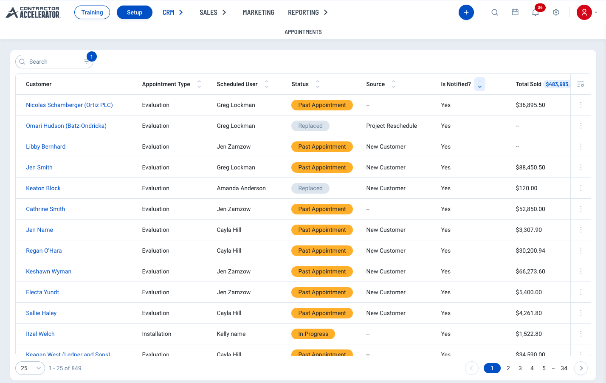Expand the SALES menu
This screenshot has height=383, width=606.
tap(213, 12)
